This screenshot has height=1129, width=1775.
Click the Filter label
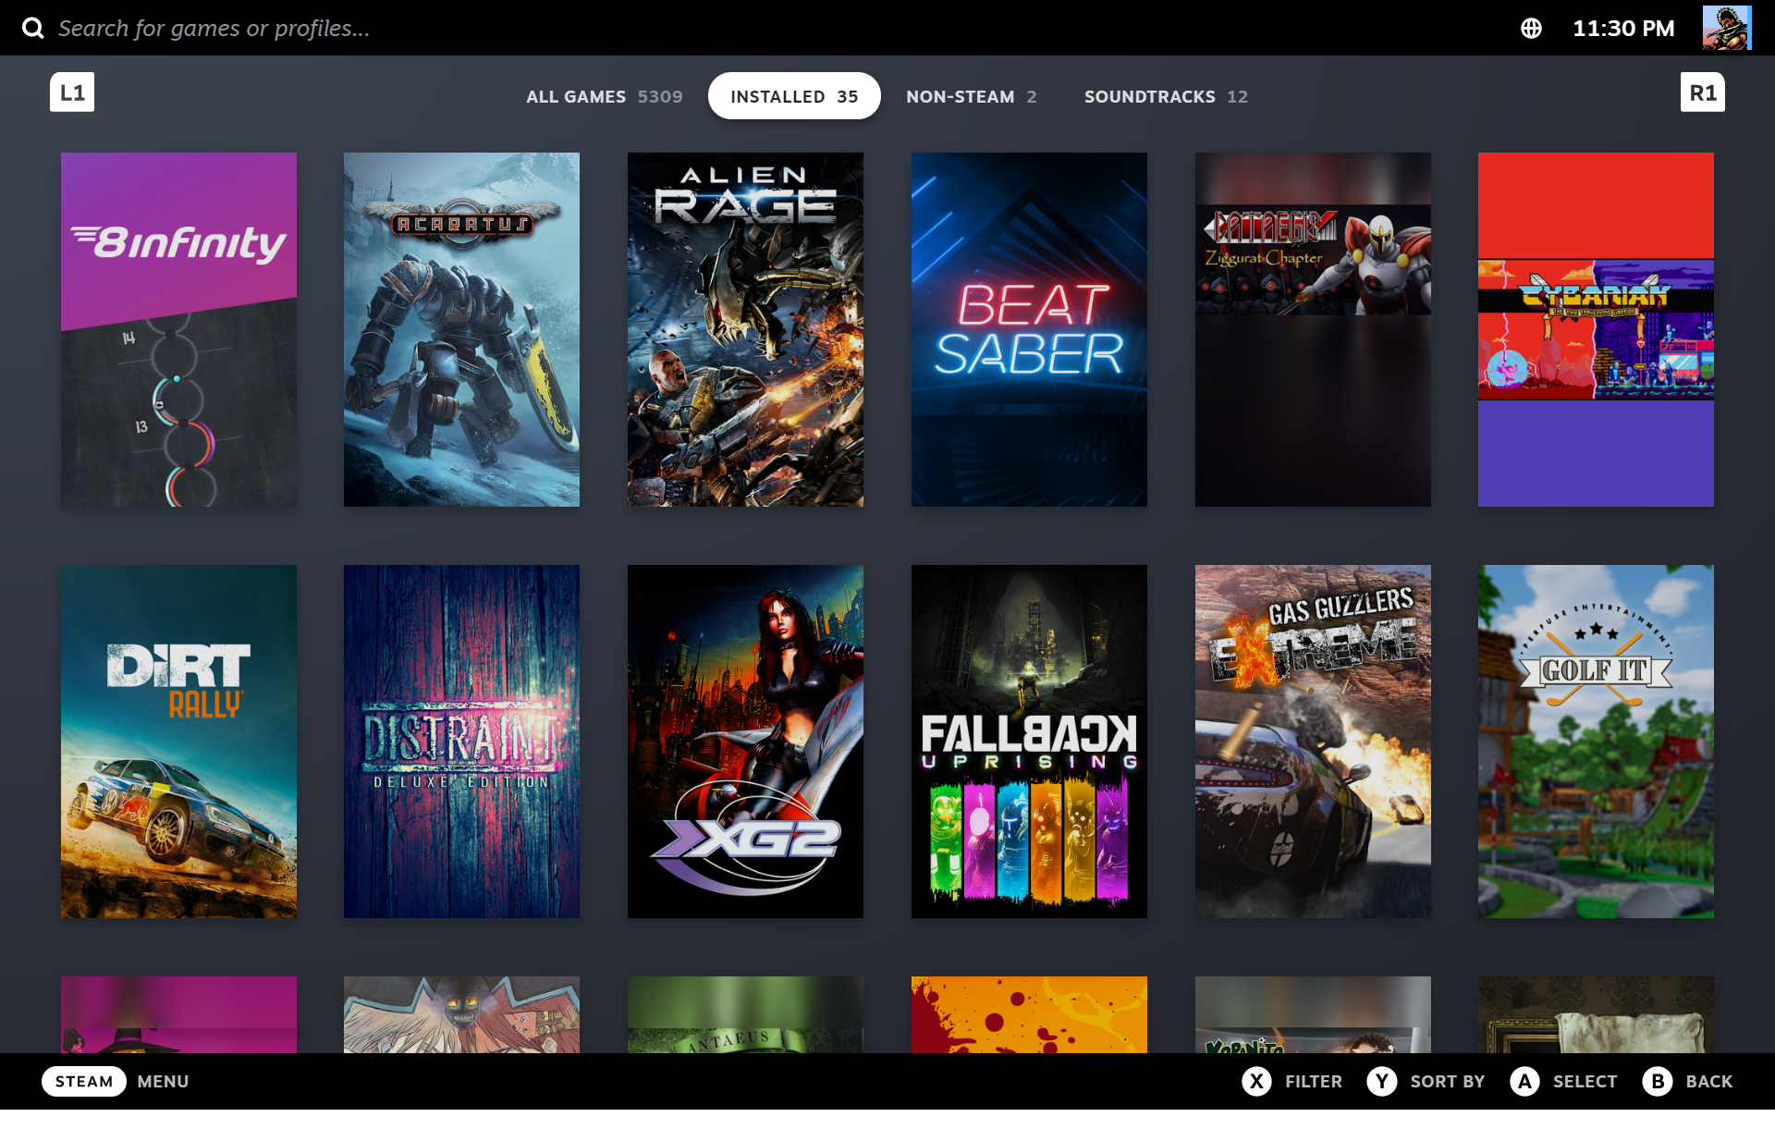point(1313,1081)
